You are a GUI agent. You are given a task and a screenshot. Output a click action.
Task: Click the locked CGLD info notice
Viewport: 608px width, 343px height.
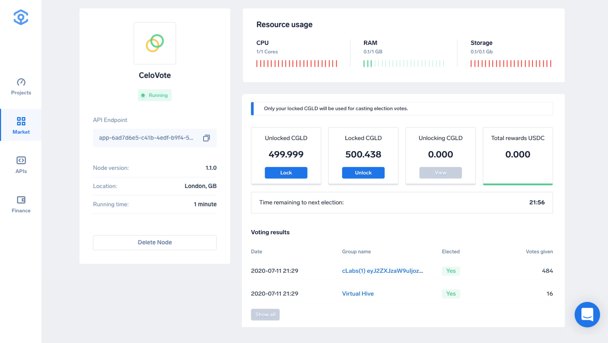point(402,109)
